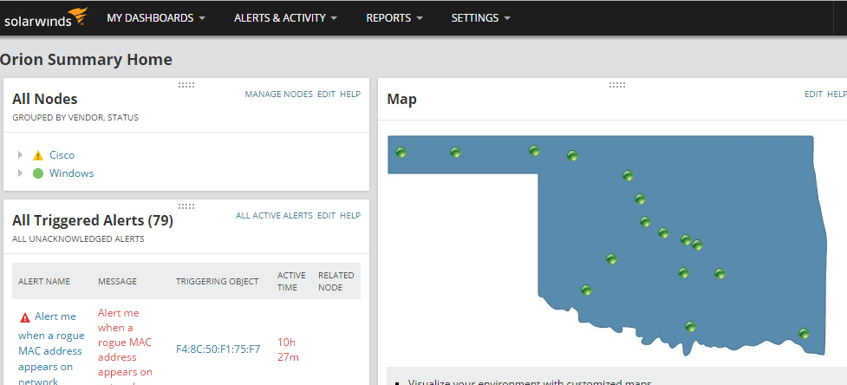Viewport: 847px width, 385px height.
Task: Click the red rogue MAC alert message text
Action: click(126, 346)
